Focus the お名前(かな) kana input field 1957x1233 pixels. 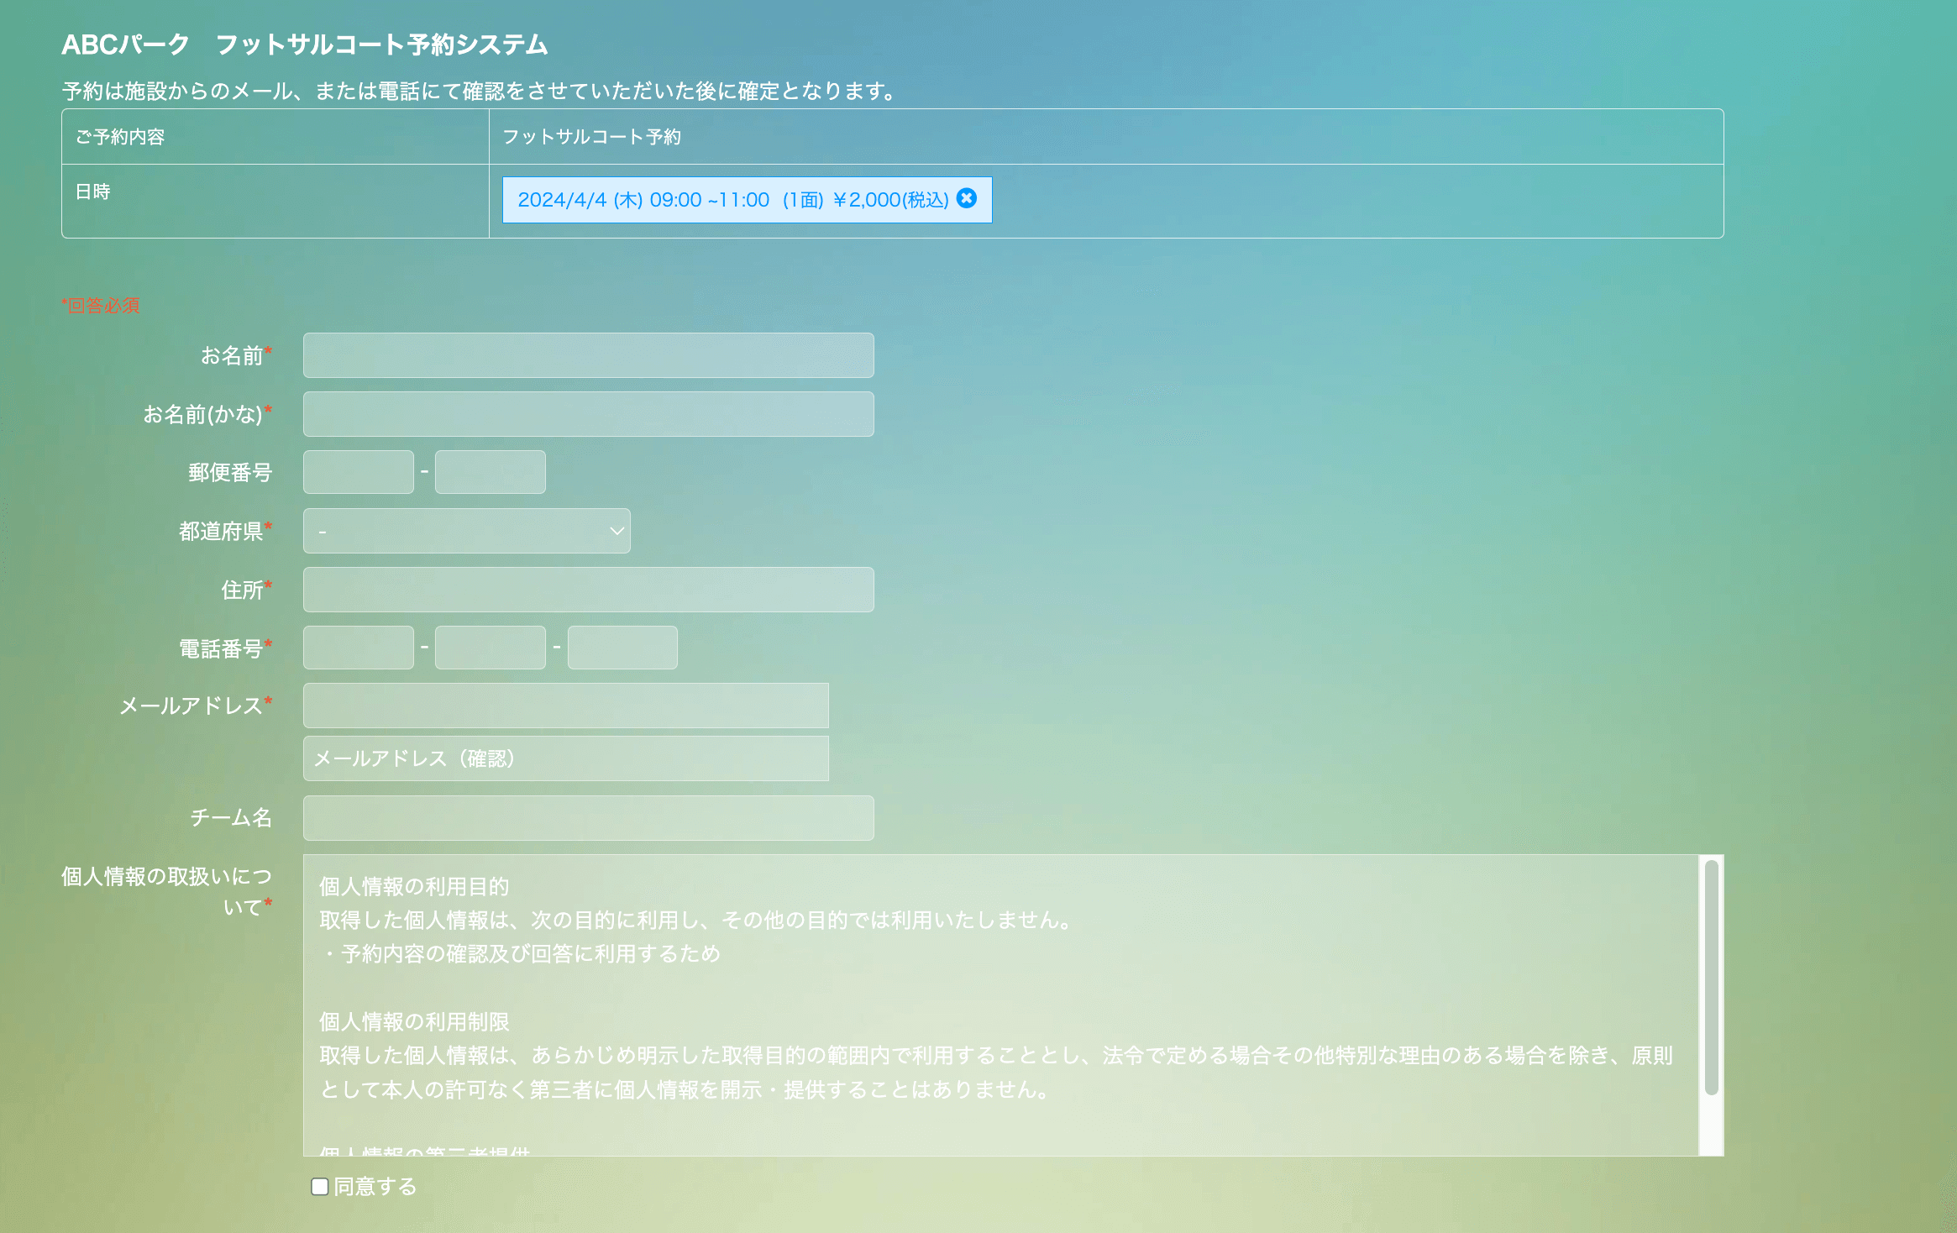(x=588, y=414)
